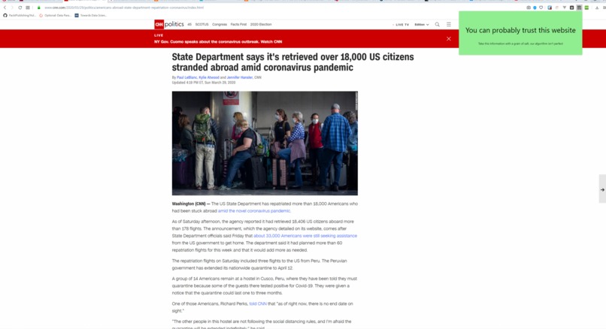Screen dimensions: 606x329
Task: Click the browser forward arrow
Action: [12, 8]
